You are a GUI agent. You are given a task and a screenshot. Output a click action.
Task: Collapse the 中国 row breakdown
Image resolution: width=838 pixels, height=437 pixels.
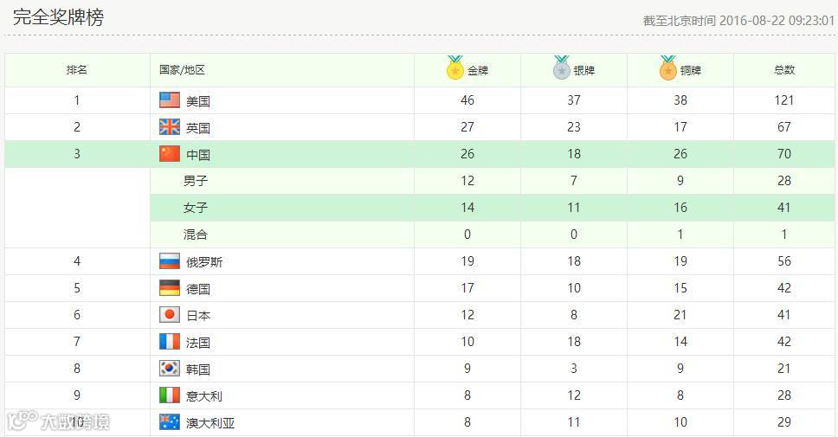pos(198,155)
